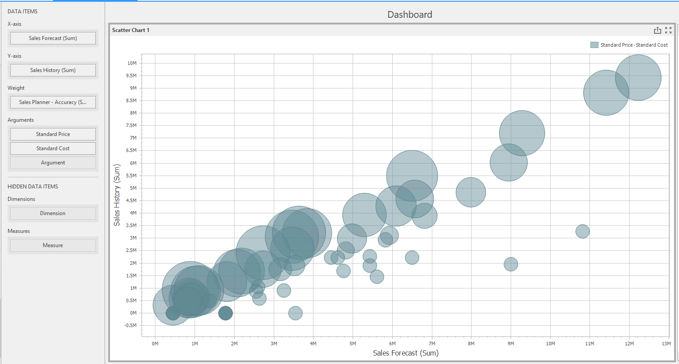Select the Standard Price argument
The height and width of the screenshot is (364, 679).
tap(53, 134)
